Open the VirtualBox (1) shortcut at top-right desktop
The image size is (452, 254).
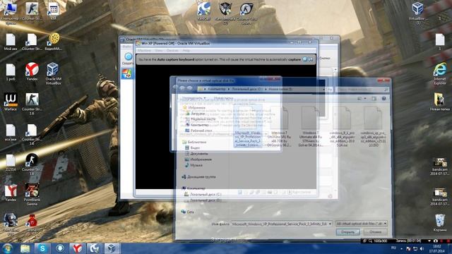click(x=417, y=12)
